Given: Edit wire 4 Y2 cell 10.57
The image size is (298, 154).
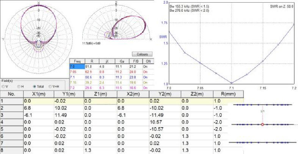Looking at the screenshot, I should [x=165, y=122].
